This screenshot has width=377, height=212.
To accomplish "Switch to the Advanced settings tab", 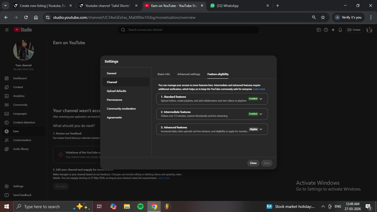I will [189, 74].
